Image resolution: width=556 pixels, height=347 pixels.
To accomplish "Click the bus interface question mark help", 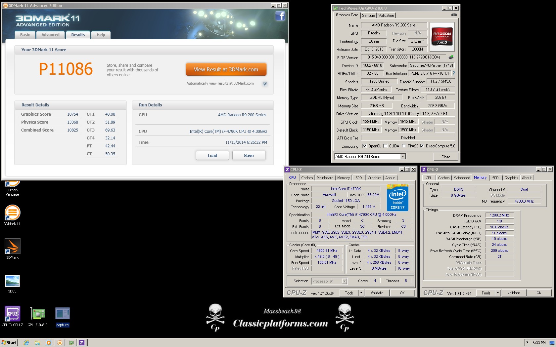I will 454,73.
